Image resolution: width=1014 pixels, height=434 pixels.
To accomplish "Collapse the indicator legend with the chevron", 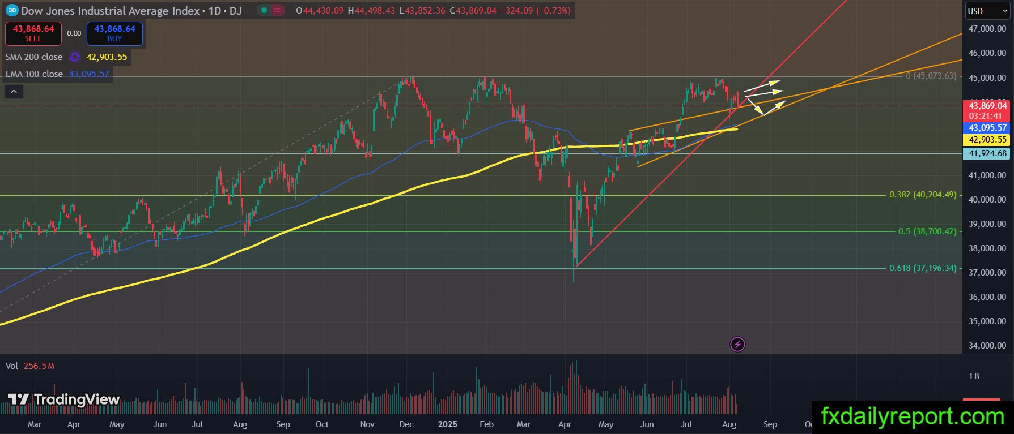I will (x=14, y=91).
